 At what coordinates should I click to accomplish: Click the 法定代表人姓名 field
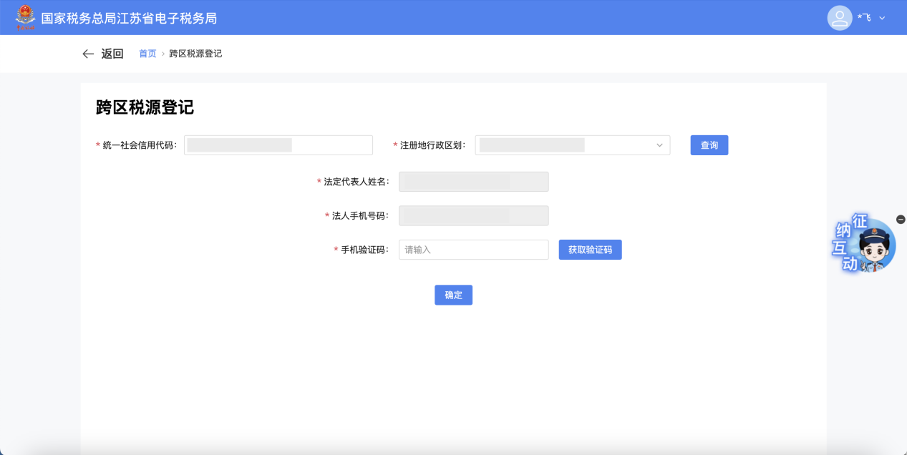click(473, 182)
